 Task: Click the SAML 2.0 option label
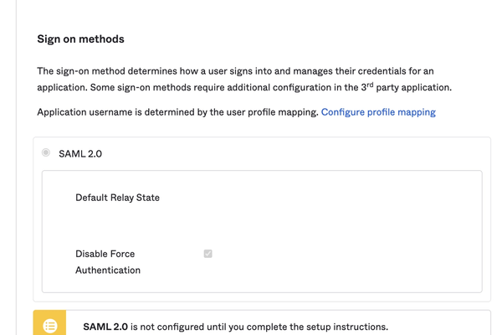80,154
